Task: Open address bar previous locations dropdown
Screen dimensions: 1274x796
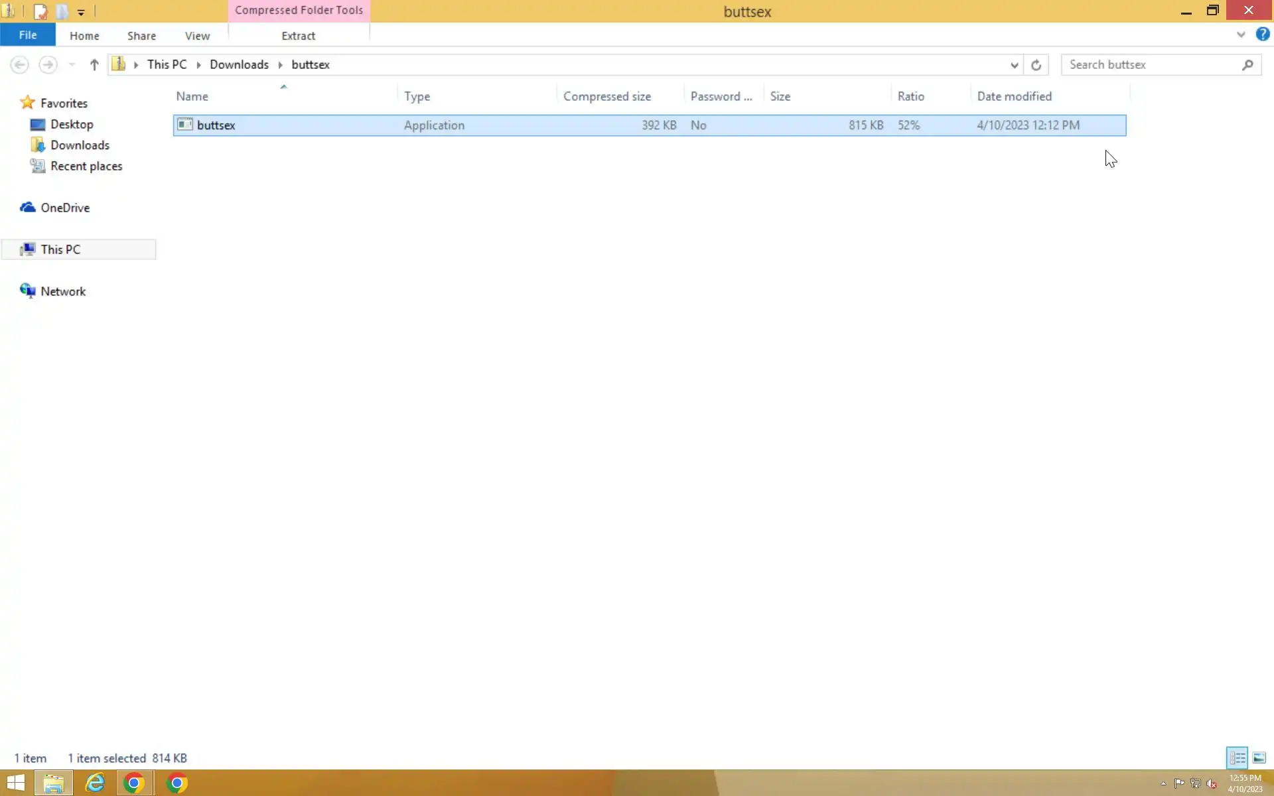Action: pos(1014,64)
